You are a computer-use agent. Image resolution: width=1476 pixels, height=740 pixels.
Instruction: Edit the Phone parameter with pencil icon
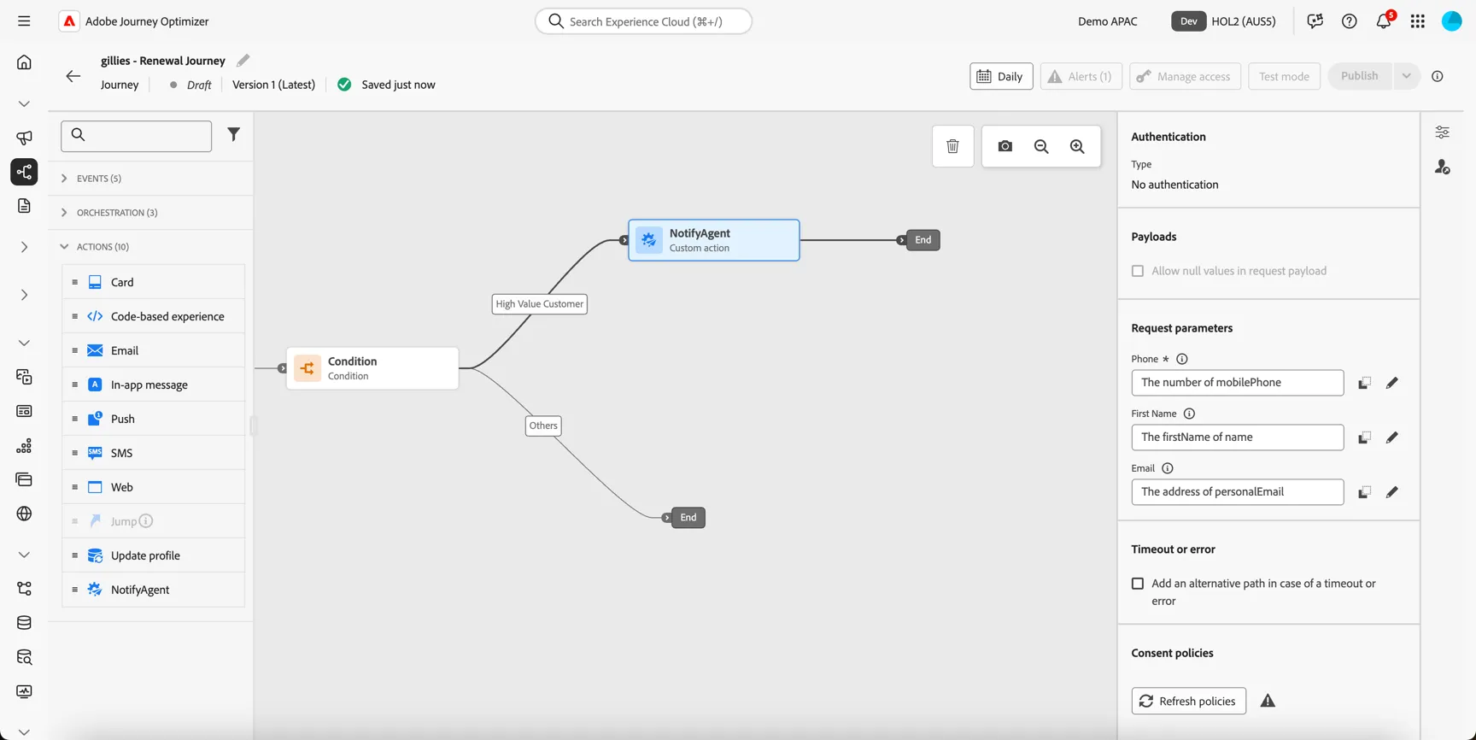[x=1391, y=383]
